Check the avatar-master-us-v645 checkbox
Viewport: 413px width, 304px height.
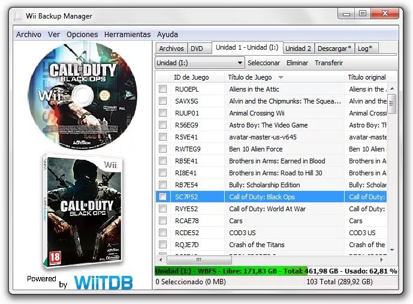click(163, 137)
